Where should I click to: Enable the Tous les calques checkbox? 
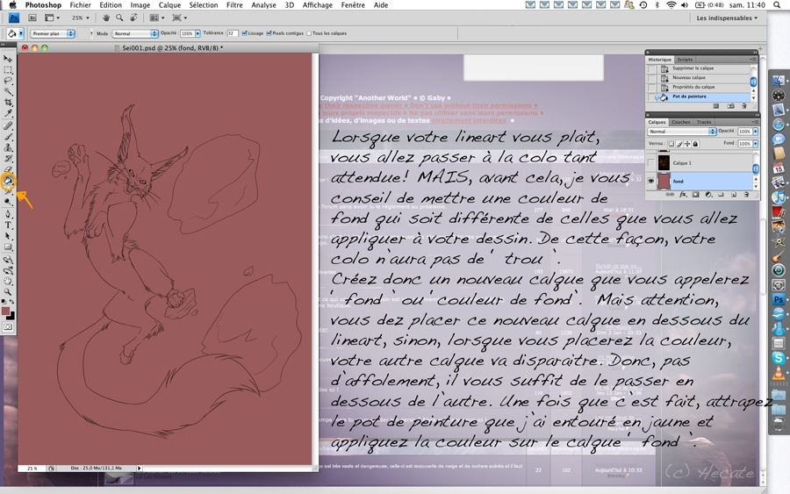click(x=309, y=33)
